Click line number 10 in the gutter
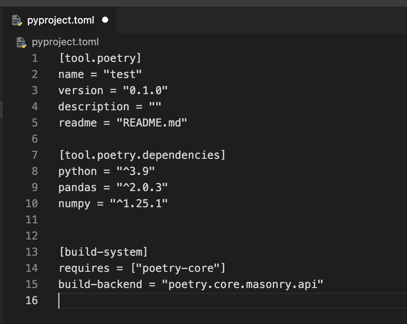407x324 pixels. pos(32,204)
